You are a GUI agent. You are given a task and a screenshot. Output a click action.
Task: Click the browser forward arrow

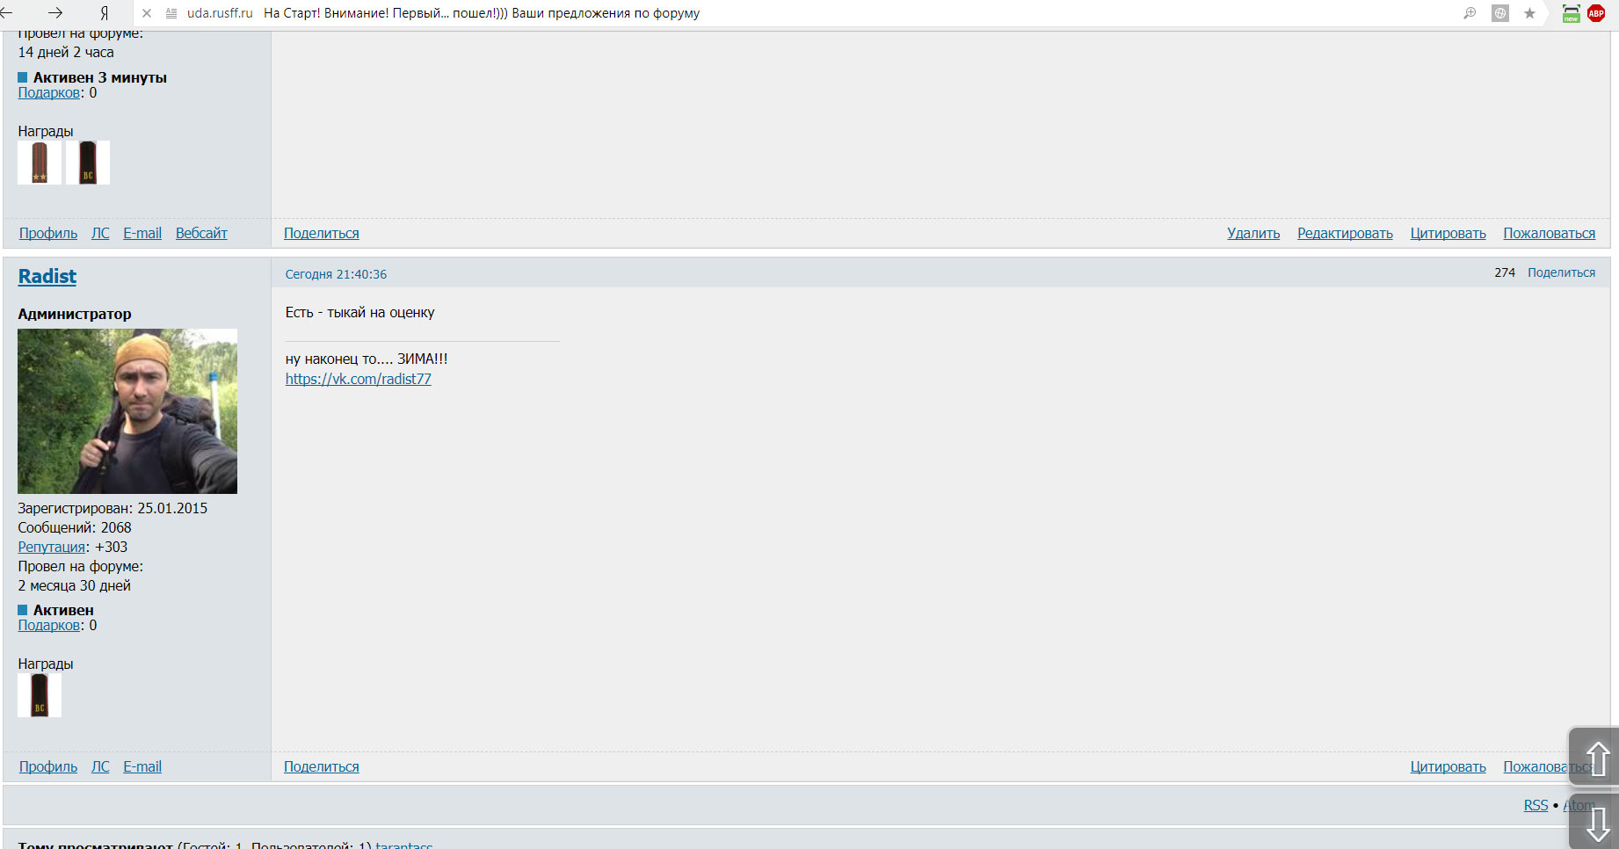[55, 13]
